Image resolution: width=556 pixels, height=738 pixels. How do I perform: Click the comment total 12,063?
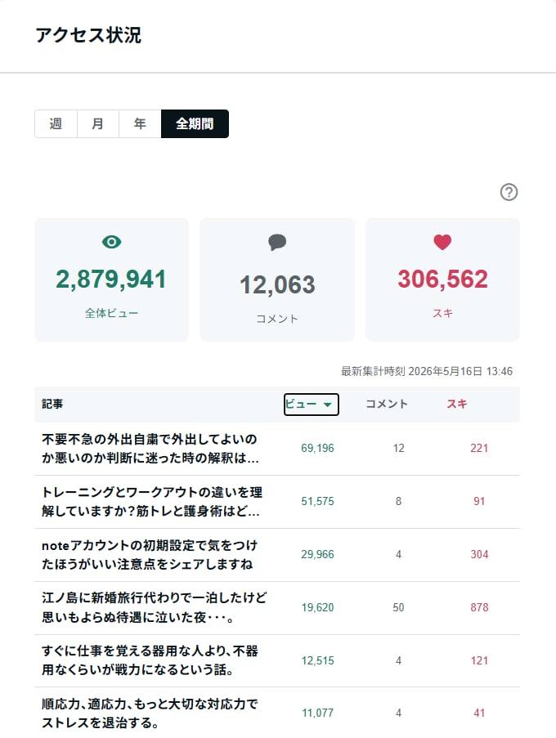pyautogui.click(x=277, y=284)
